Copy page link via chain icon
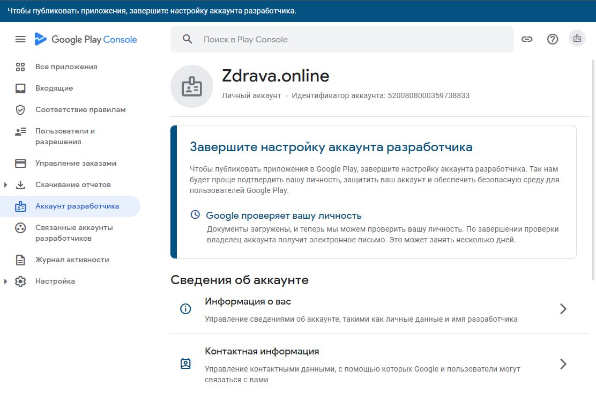The height and width of the screenshot is (393, 596). click(527, 39)
